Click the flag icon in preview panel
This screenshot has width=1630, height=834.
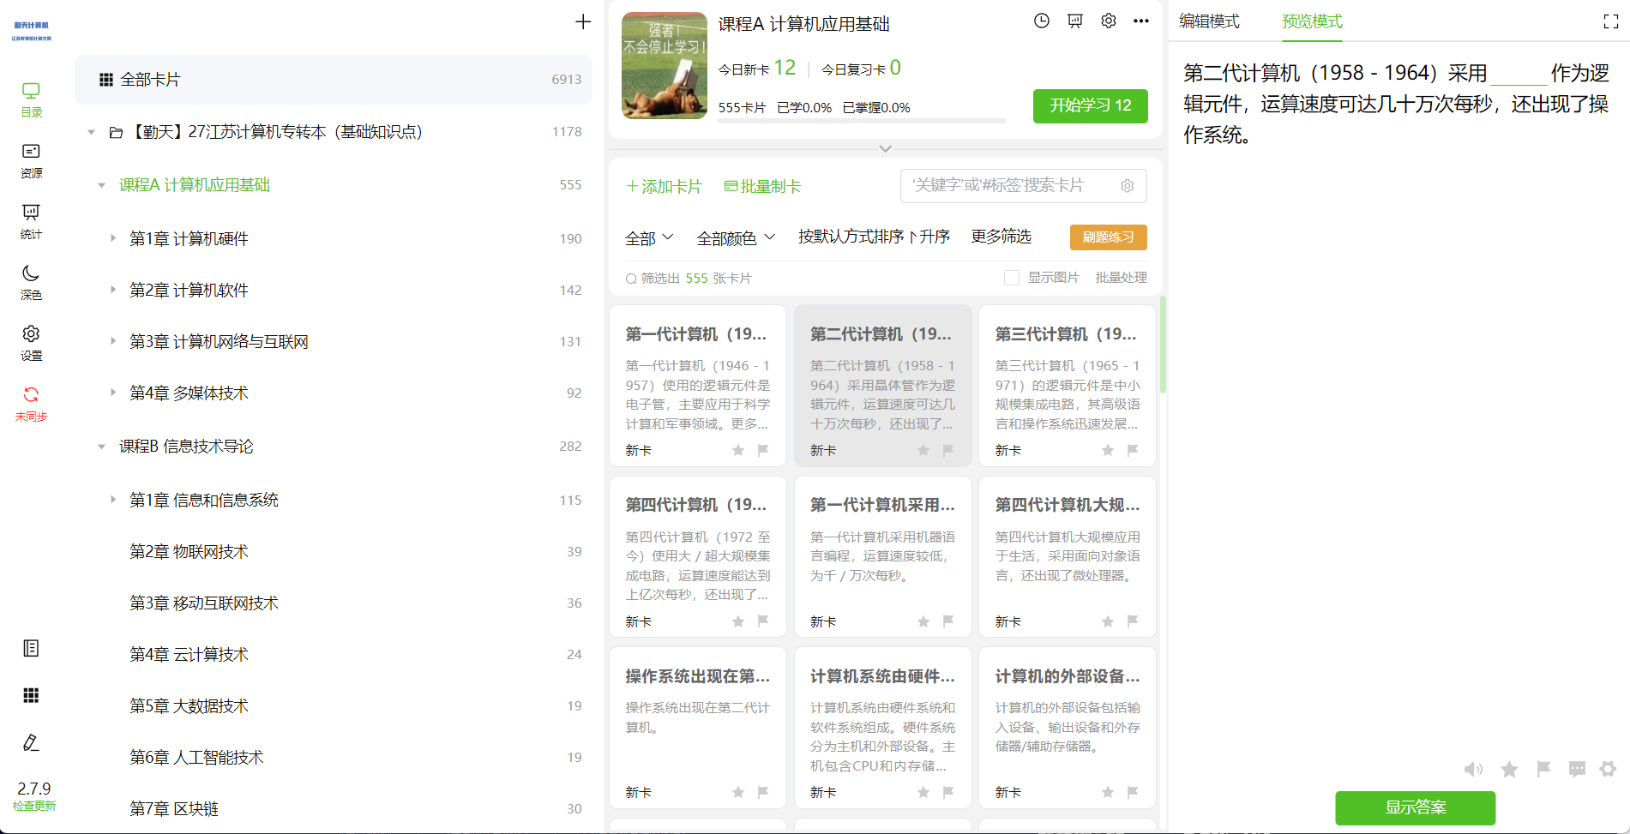pos(1543,769)
